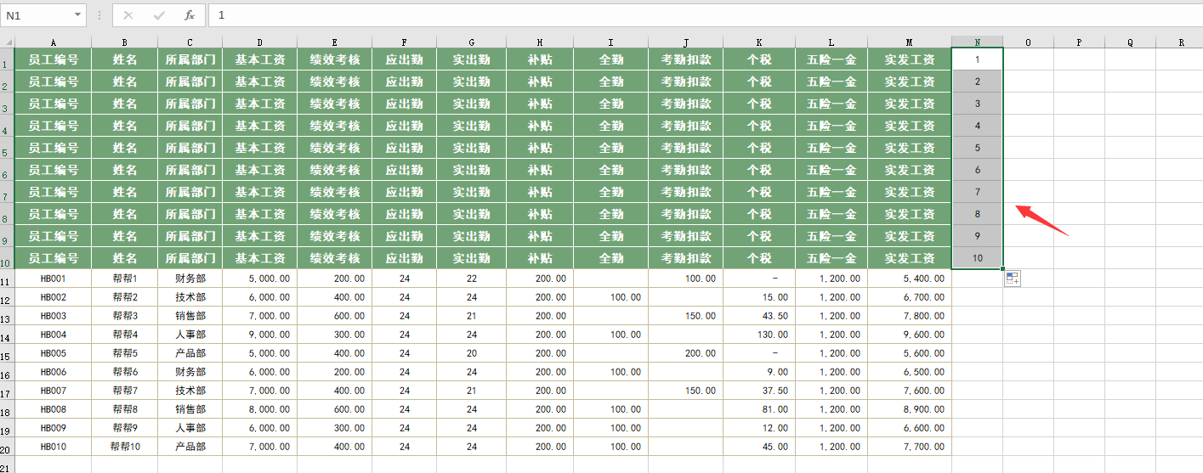Click the Insert Function fx icon
The height and width of the screenshot is (473, 1203).
coord(190,15)
